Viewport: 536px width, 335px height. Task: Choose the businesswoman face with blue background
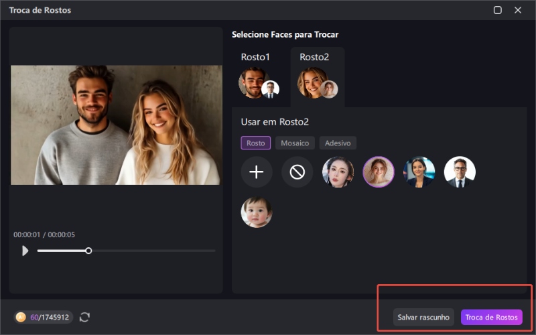coord(419,172)
